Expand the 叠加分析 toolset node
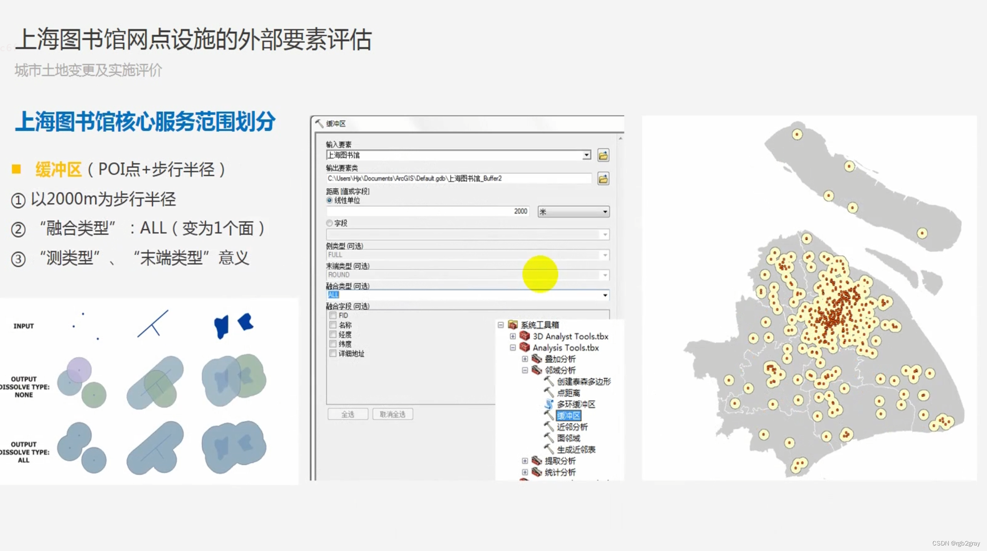987x551 pixels. [524, 359]
